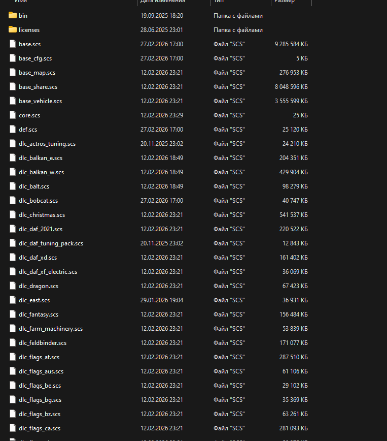Select the dlc_east.scs file name
Image resolution: width=387 pixels, height=441 pixels.
[x=34, y=300]
